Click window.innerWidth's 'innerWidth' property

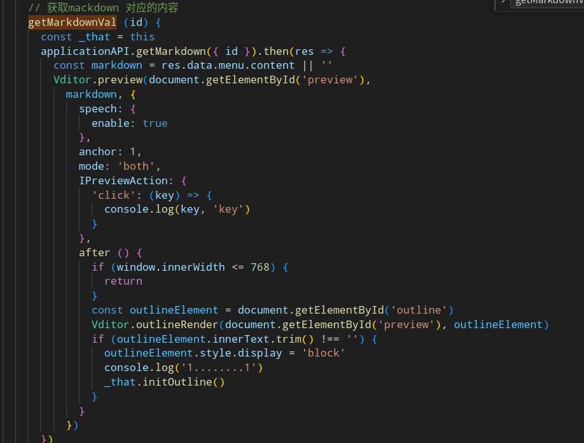(194, 267)
